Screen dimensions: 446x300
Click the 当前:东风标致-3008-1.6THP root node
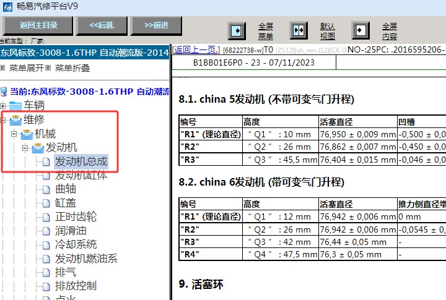point(90,92)
